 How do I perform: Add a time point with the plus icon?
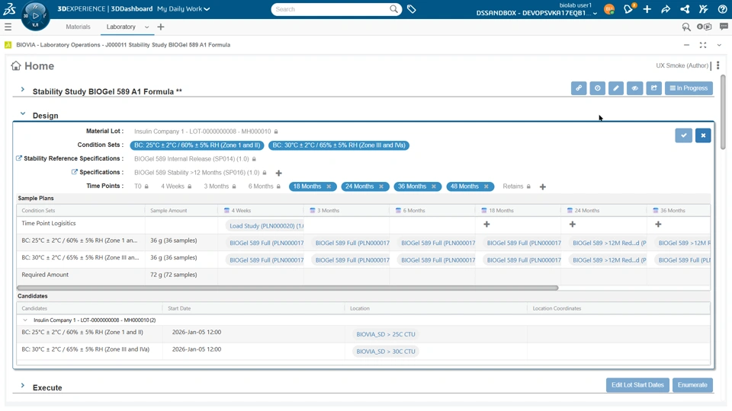pyautogui.click(x=542, y=187)
